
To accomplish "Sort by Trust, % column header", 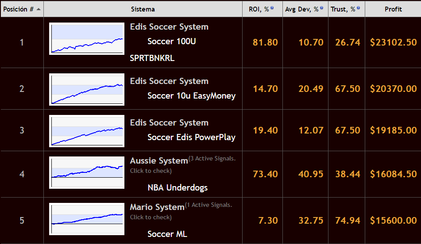I will pyautogui.click(x=346, y=9).
